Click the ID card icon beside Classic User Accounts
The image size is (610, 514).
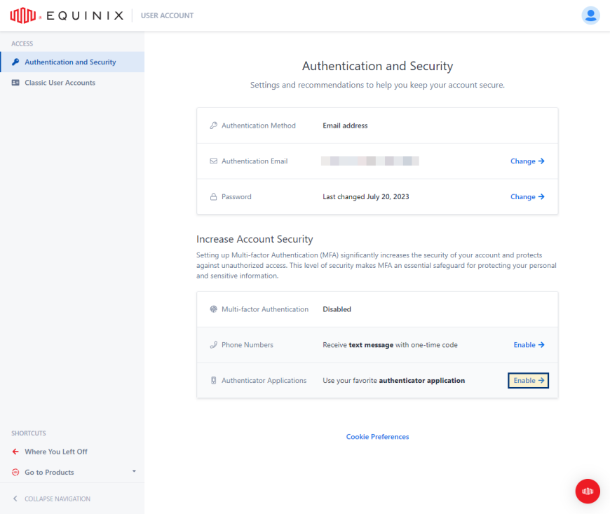click(15, 83)
